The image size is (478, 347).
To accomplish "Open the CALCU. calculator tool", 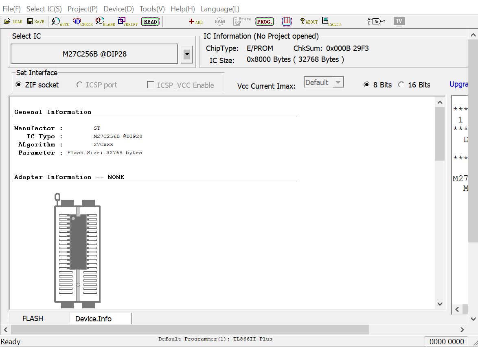I will coord(331,22).
